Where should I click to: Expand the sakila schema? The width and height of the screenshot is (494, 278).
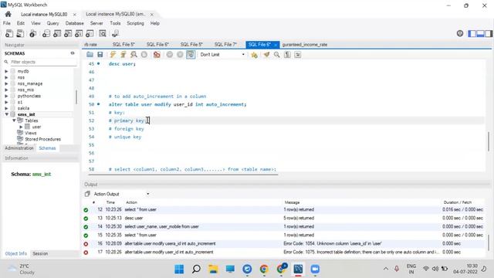6,108
